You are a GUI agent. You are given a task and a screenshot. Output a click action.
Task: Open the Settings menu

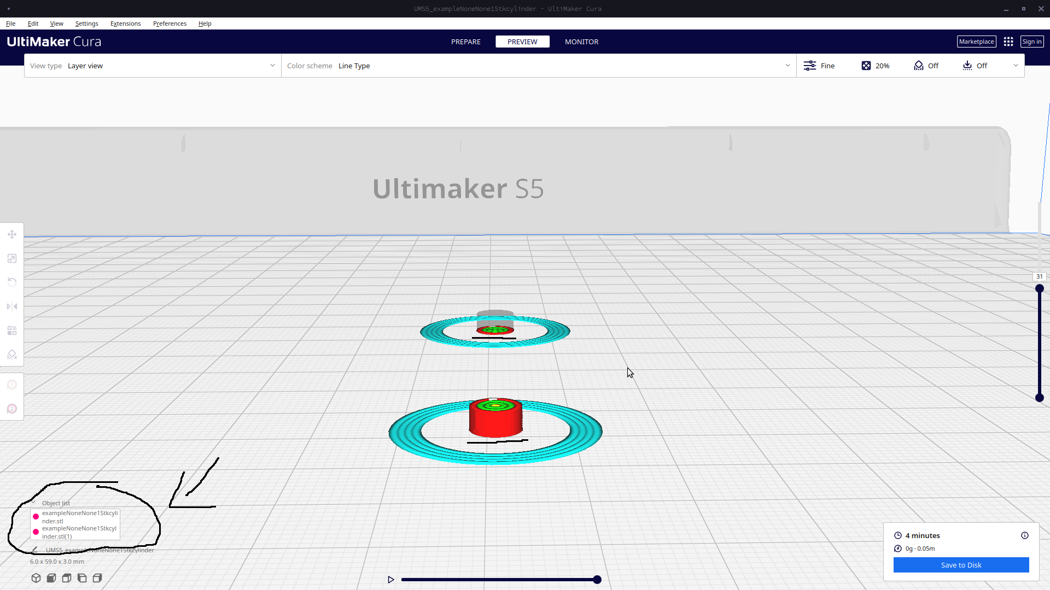[x=87, y=23]
